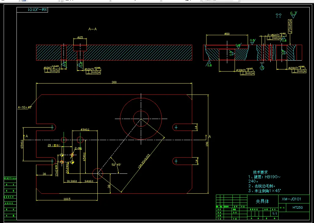Click the 4-10×45° chamfer callout
Viewport: 314px width, 223px height.
point(25,107)
